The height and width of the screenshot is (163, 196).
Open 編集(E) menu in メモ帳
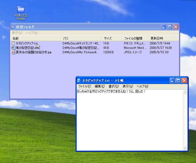[100, 86]
